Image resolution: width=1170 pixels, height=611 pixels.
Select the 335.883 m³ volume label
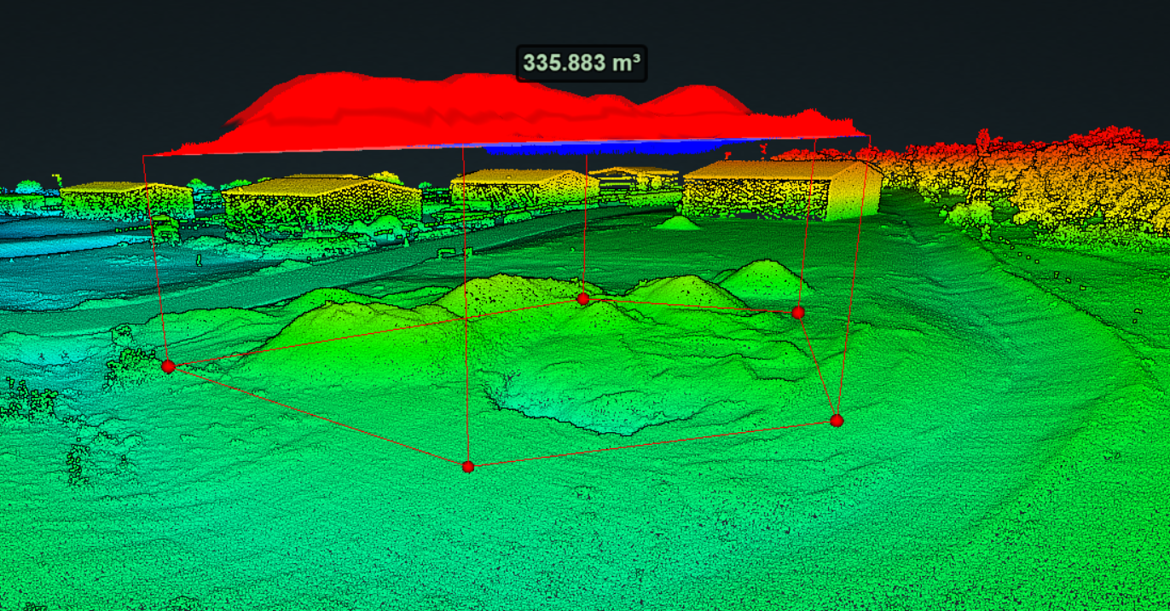(582, 61)
